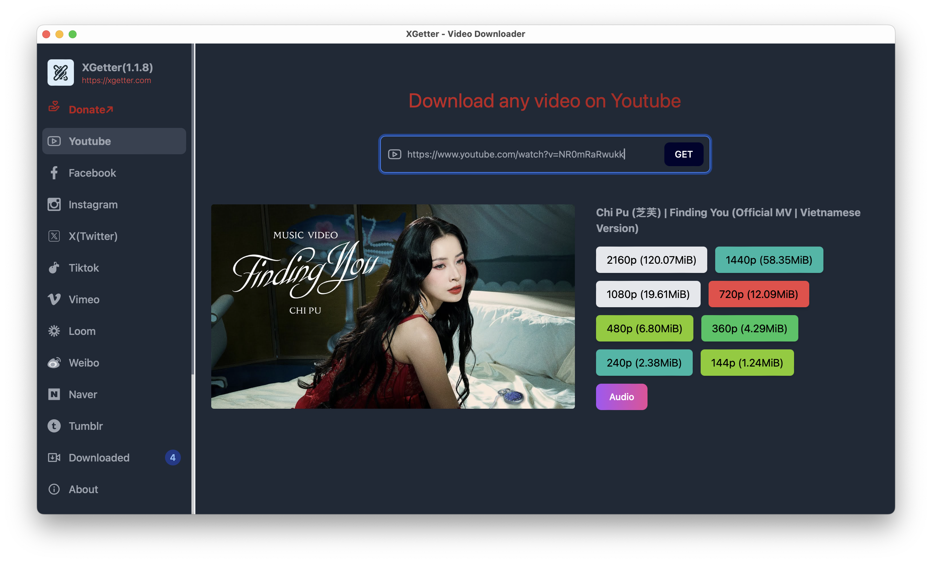Image resolution: width=932 pixels, height=563 pixels.
Task: Download 2160p (120.07MiB) version
Action: coord(651,260)
